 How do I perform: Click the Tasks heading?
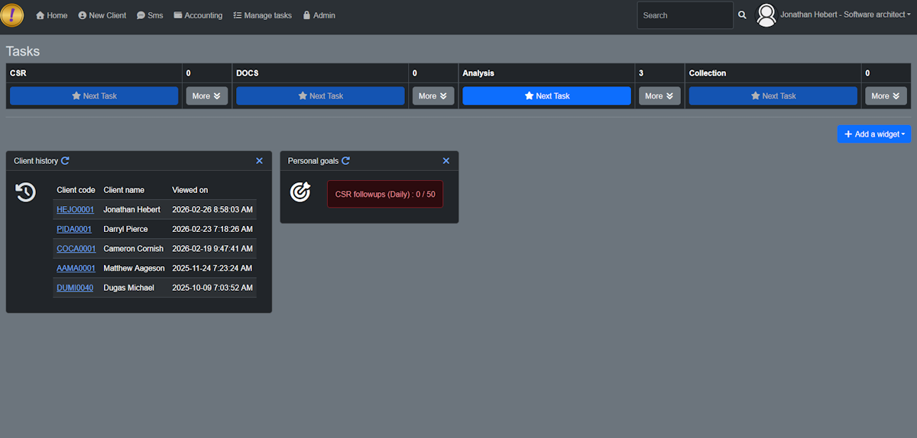click(23, 51)
